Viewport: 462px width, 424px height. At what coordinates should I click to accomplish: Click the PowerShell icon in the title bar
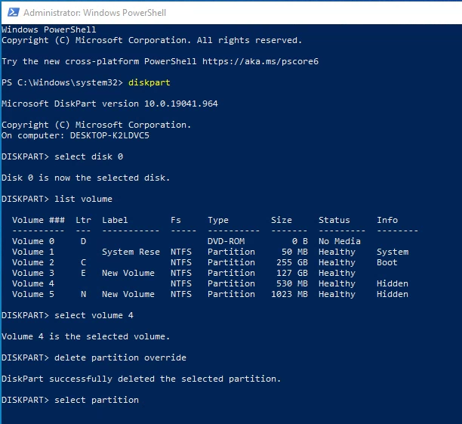[11, 14]
